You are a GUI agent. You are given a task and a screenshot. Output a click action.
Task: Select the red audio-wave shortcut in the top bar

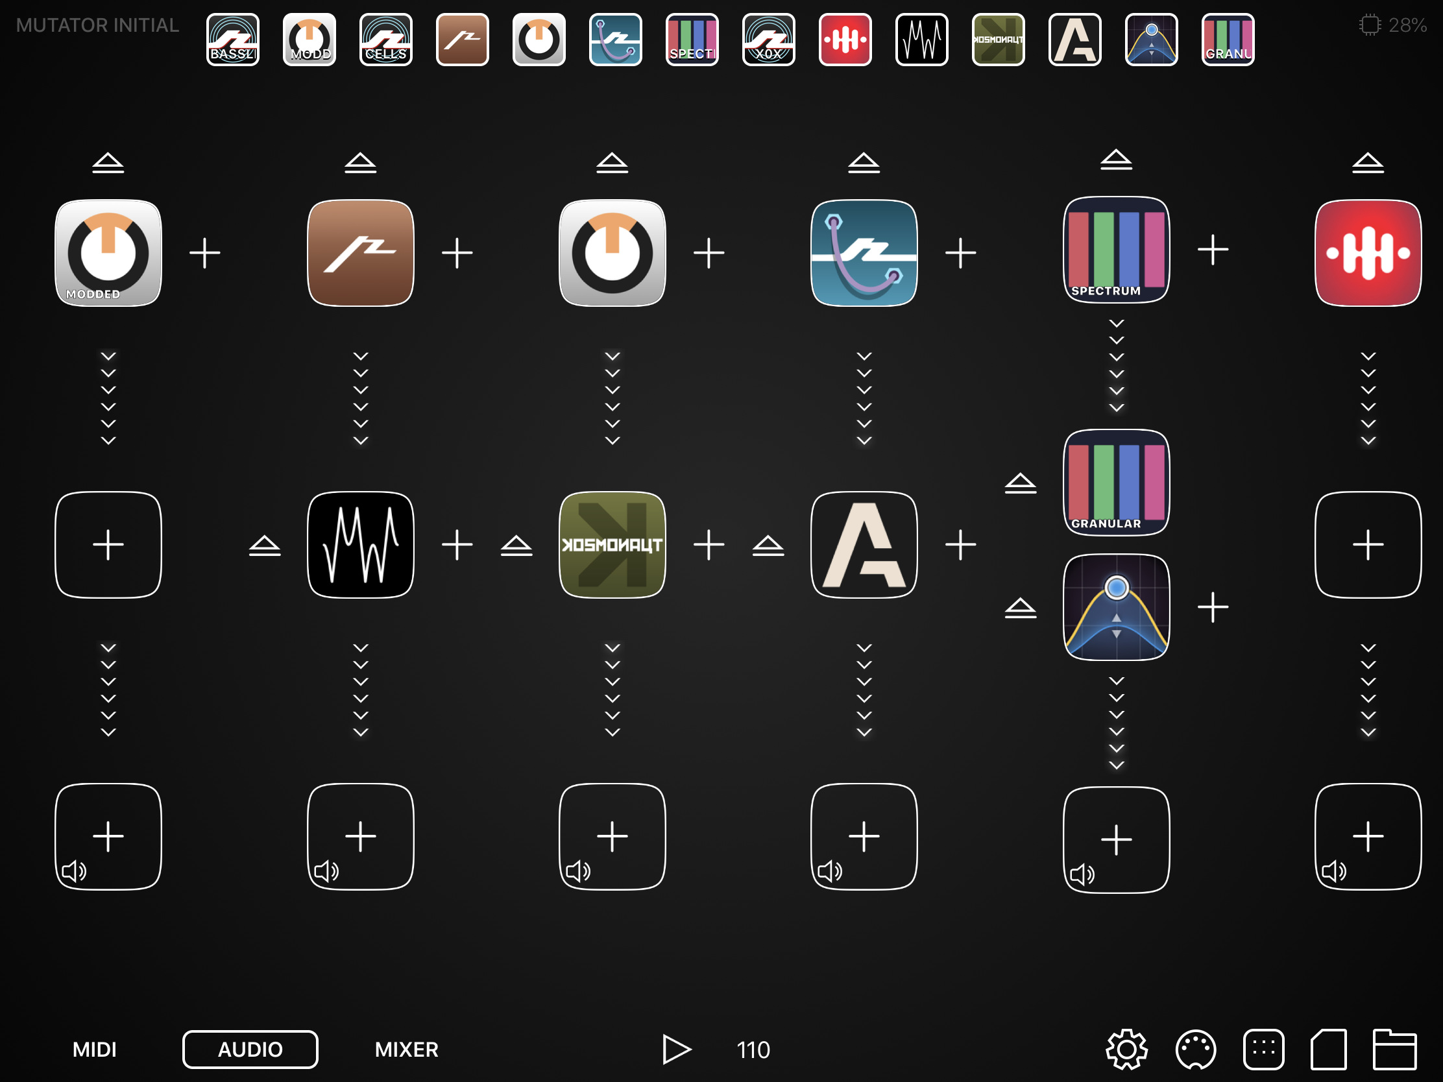pyautogui.click(x=845, y=40)
